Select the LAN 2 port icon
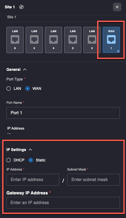 click(92, 40)
